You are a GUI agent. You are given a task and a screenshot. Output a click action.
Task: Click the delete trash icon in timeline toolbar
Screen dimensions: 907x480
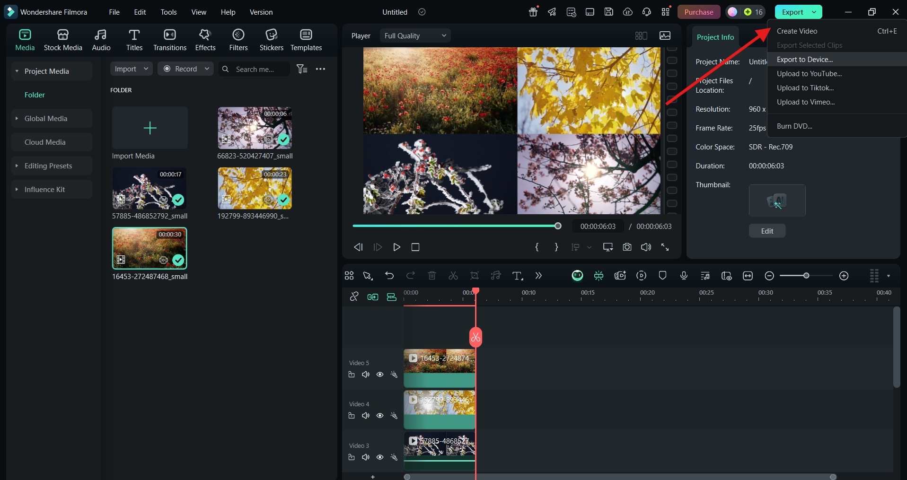click(431, 276)
